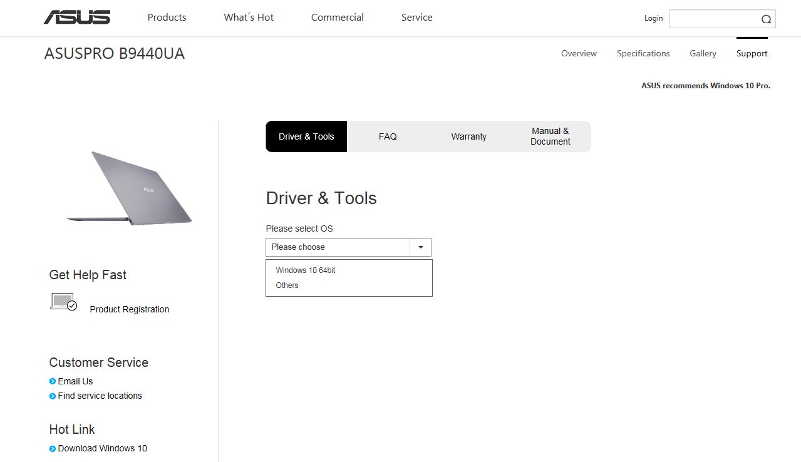Go to the Support section

tap(752, 54)
